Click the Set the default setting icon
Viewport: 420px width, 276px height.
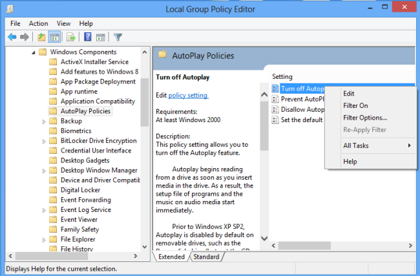coord(275,120)
